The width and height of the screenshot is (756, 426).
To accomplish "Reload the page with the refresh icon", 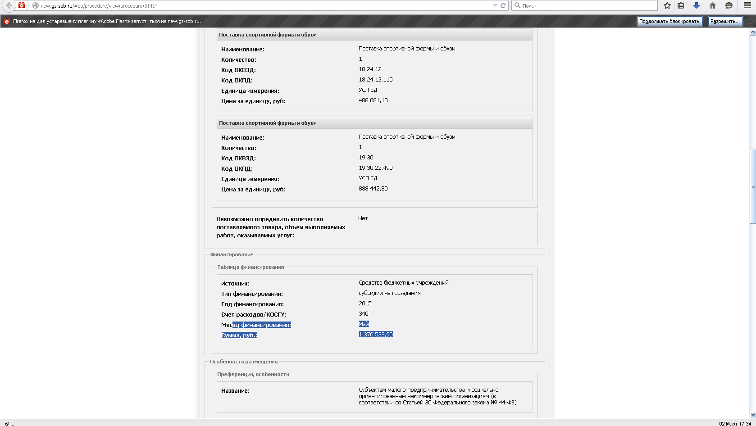I will 503,6.
